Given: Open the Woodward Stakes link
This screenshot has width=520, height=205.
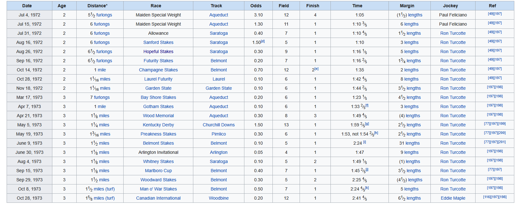Looking at the screenshot, I should point(158,180).
